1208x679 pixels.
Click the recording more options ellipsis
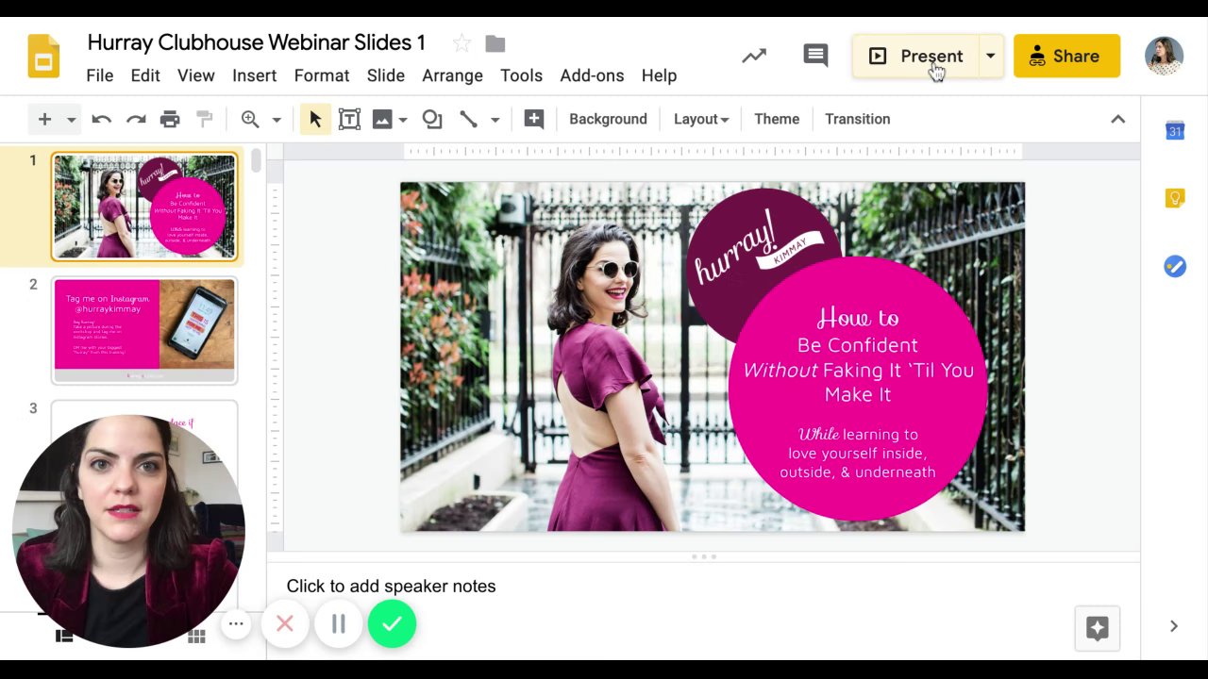click(236, 623)
